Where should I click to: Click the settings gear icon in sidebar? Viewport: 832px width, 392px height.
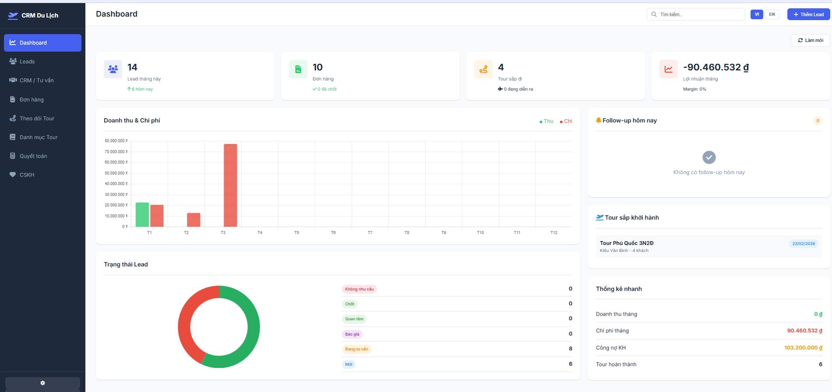tap(42, 383)
